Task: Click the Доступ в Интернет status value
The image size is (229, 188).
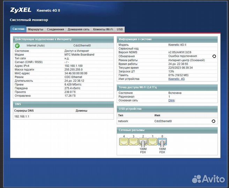Action: pos(77,51)
